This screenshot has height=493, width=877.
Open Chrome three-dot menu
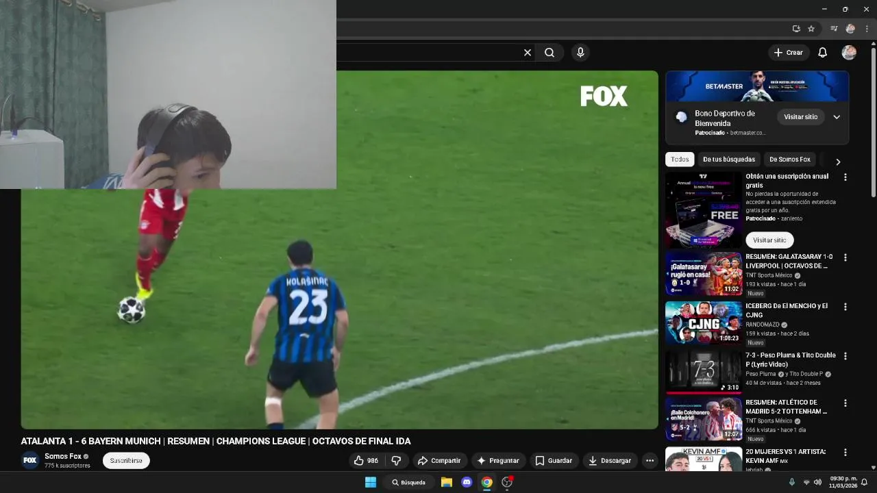point(867,29)
